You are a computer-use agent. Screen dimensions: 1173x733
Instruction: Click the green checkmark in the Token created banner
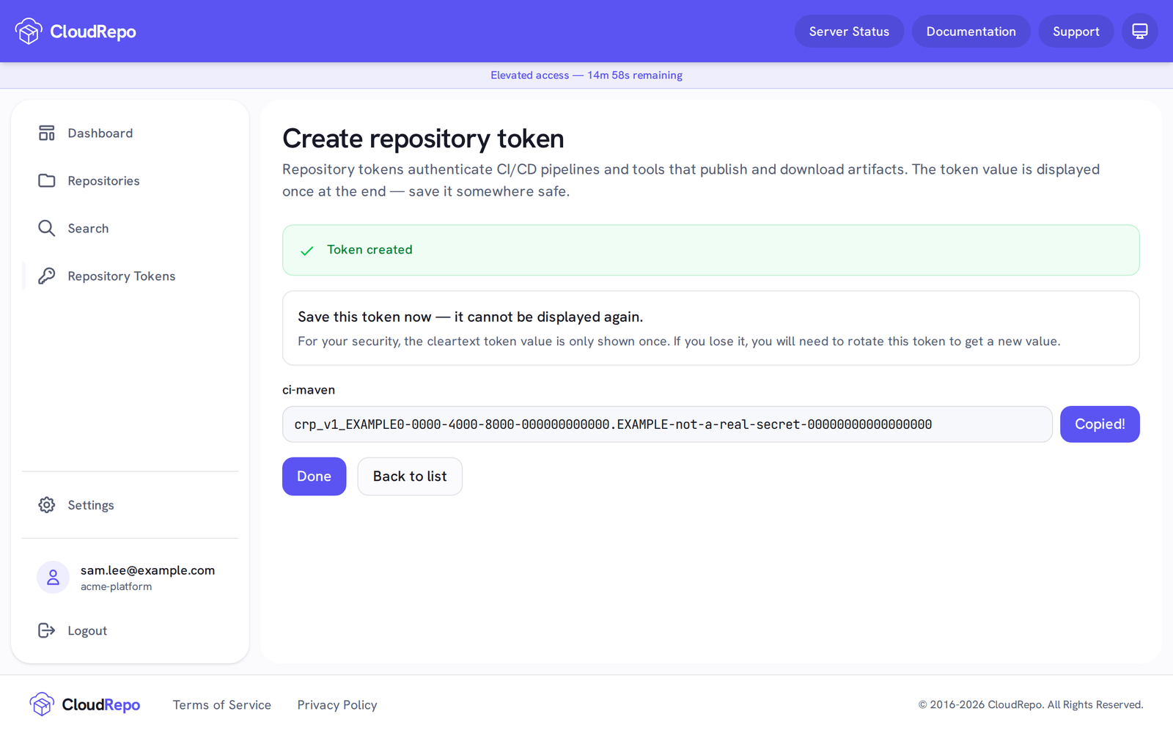(x=307, y=251)
